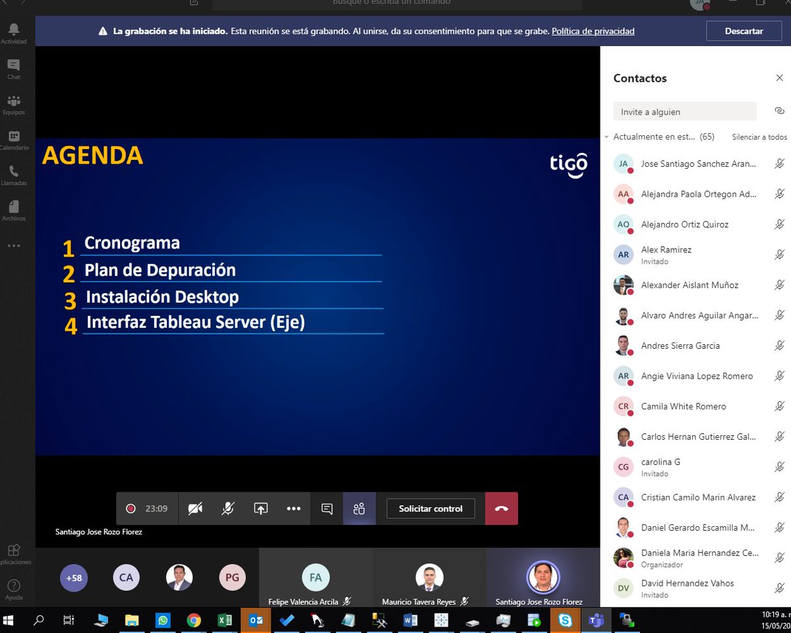
Task: Select participant Cristian Camilo Marin Alvarez
Action: [695, 497]
